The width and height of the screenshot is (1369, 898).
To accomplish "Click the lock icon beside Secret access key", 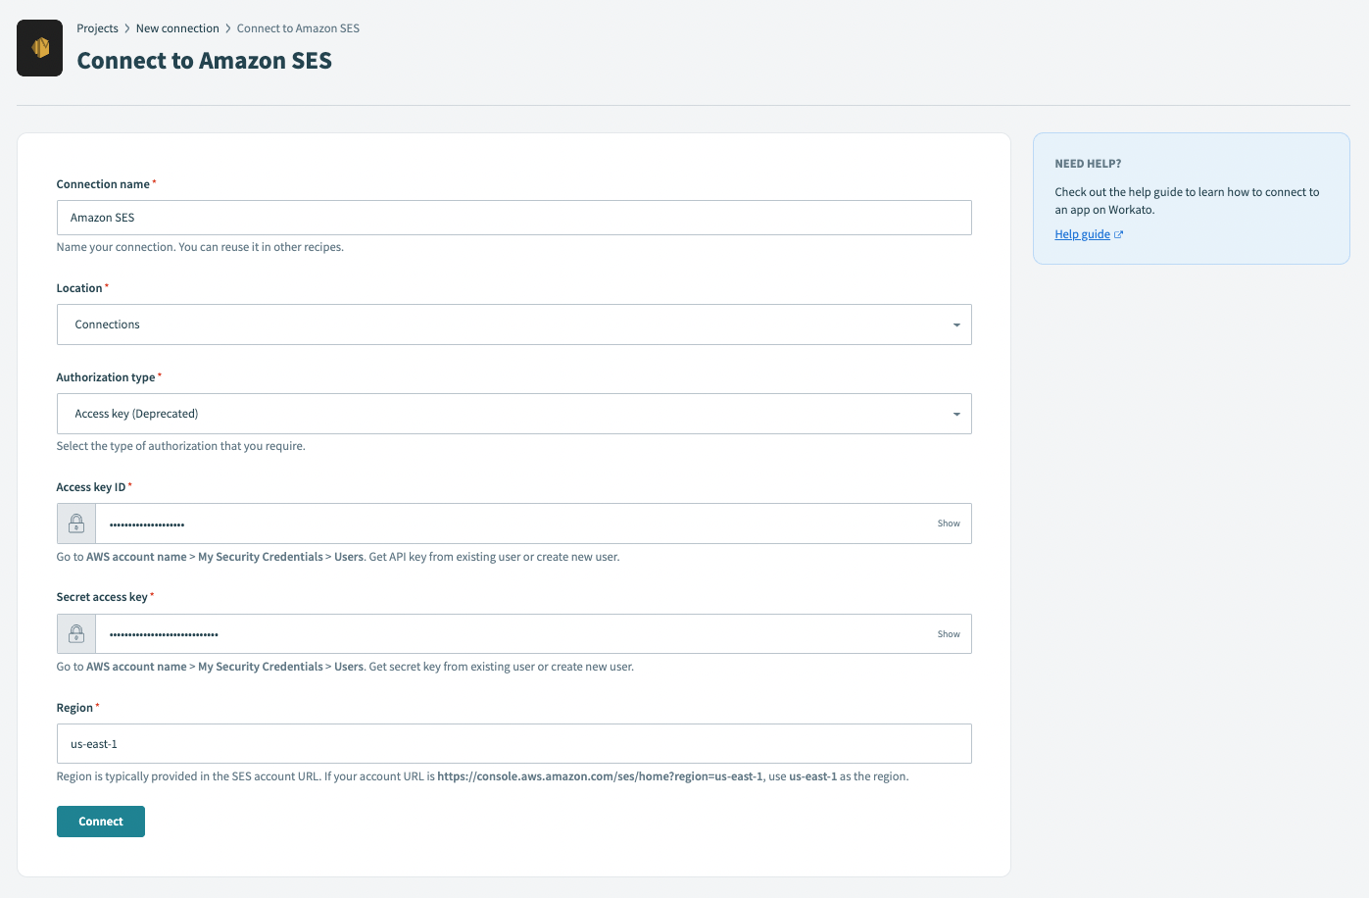I will tap(75, 633).
